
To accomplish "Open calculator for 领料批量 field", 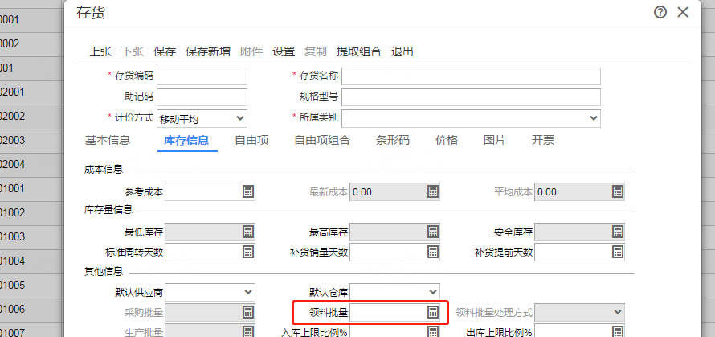I will click(x=433, y=312).
